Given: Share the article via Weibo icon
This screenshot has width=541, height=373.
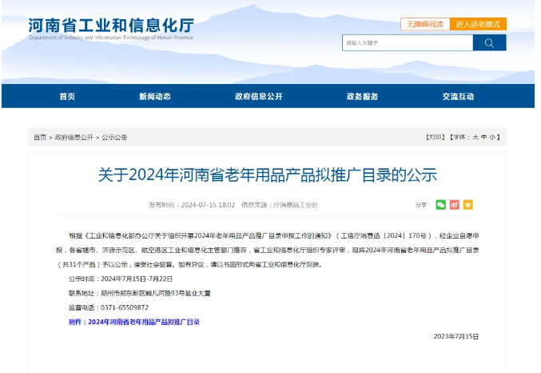Looking at the screenshot, I should click(455, 205).
